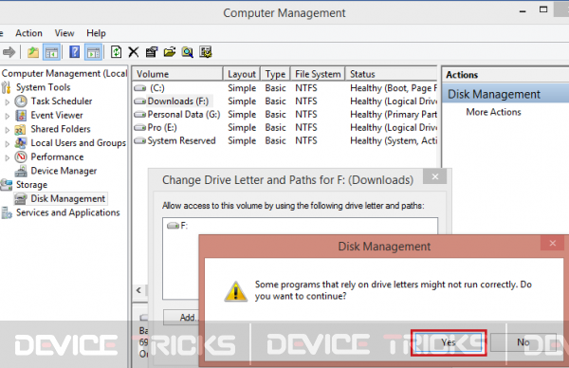The height and width of the screenshot is (368, 569).
Task: Toggle the show/hide console tree icon
Action: point(51,52)
